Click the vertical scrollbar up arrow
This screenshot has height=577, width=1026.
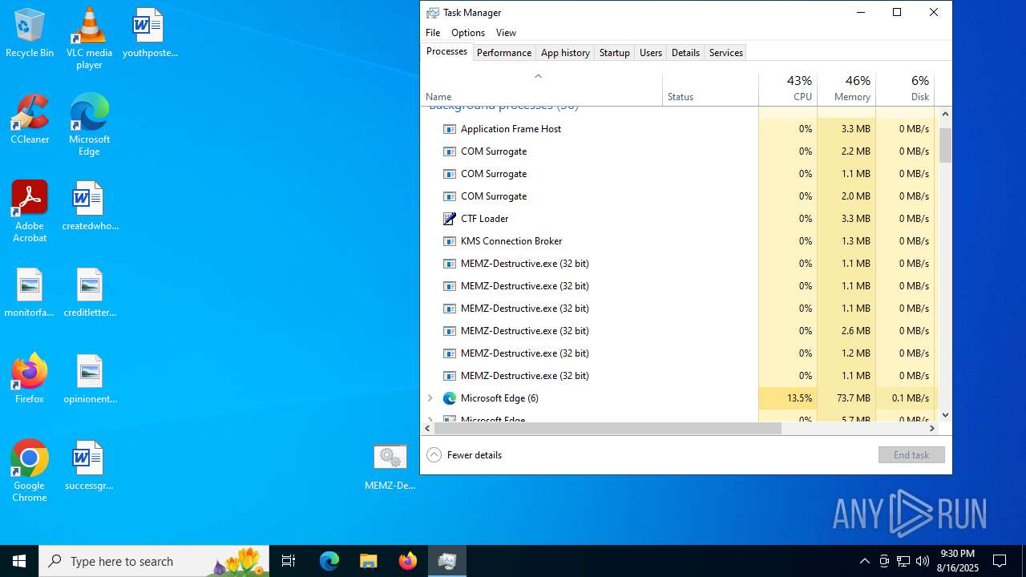[945, 113]
